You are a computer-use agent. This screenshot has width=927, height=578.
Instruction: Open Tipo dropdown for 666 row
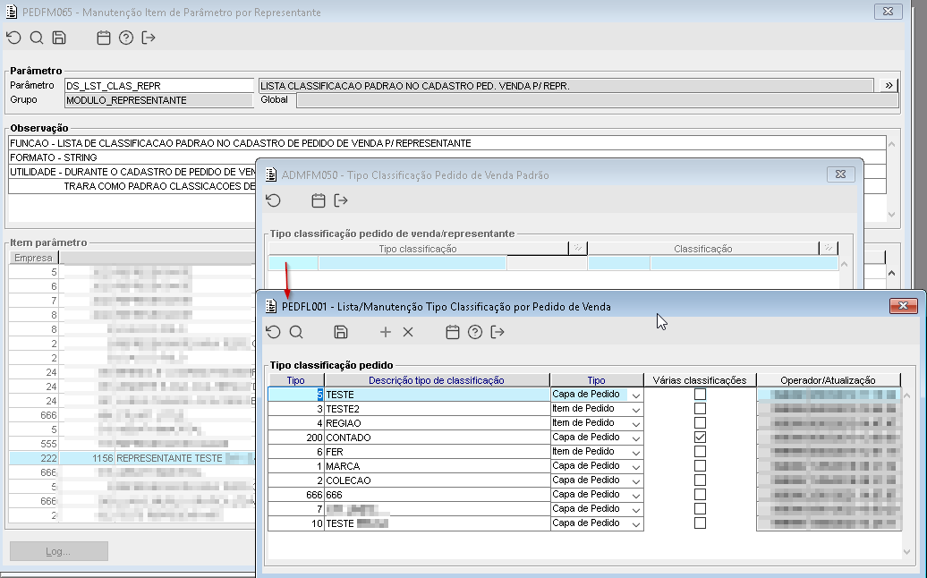[636, 496]
